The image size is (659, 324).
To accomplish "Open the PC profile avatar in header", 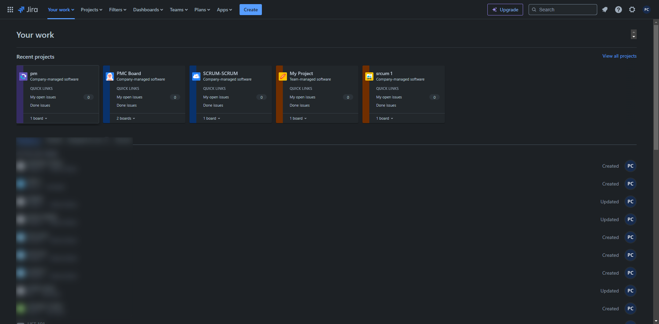I will 647,10.
